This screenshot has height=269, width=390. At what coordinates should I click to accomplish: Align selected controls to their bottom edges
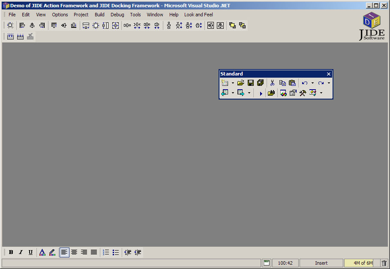pyautogui.click(x=74, y=25)
